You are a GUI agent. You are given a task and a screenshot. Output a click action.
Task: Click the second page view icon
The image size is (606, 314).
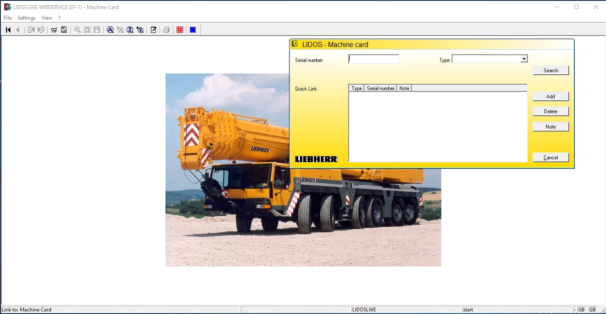(x=97, y=30)
